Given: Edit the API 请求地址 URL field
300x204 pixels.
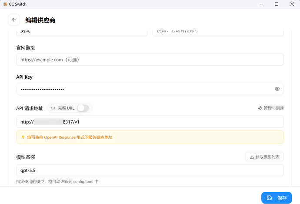Looking at the screenshot, I should click(x=150, y=122).
